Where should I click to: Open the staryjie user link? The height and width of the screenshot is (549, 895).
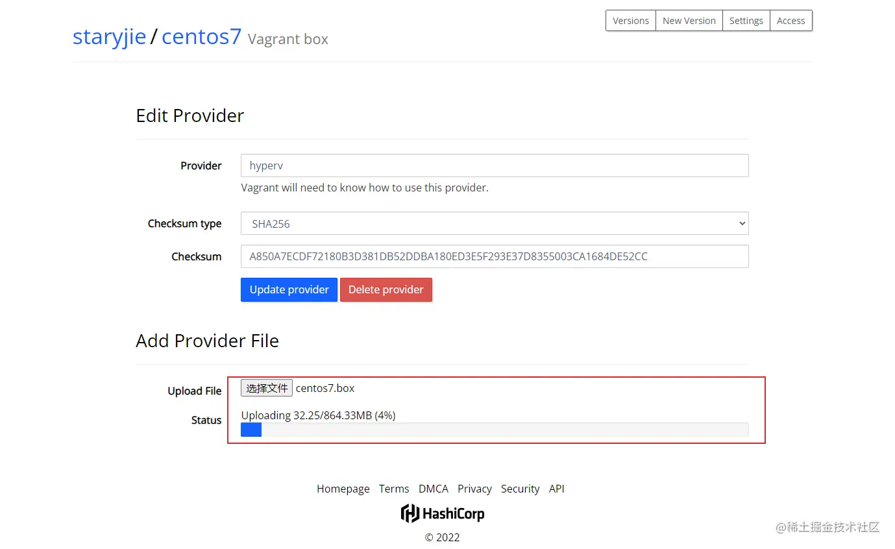[x=109, y=36]
